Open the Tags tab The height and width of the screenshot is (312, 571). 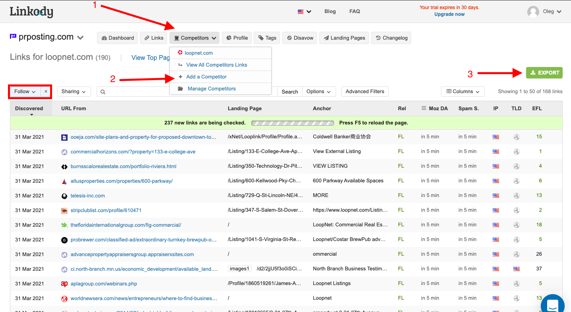click(267, 38)
